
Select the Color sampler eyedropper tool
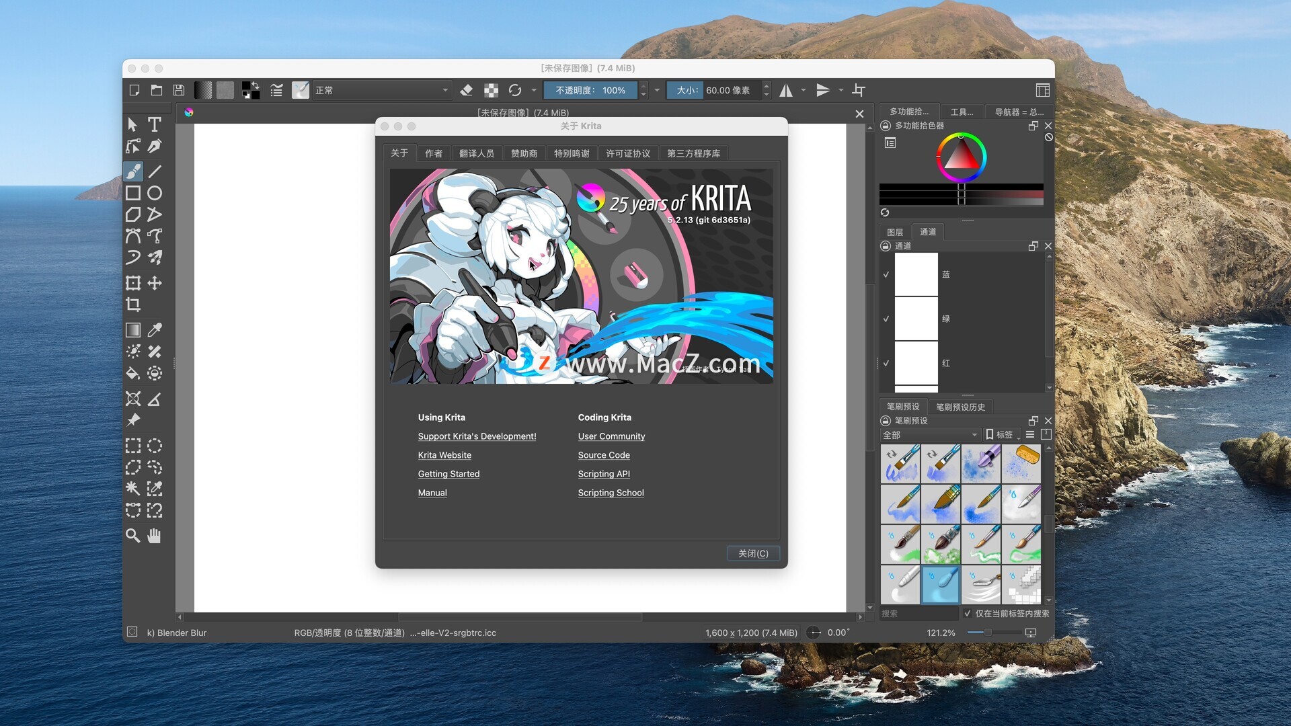pos(155,330)
